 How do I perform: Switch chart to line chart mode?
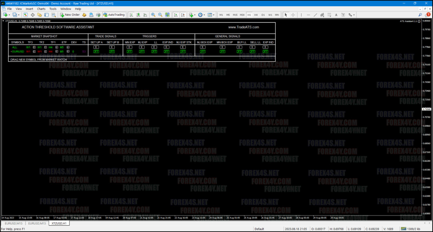[145, 15]
